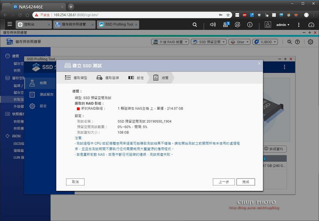
Task: Click the 上一步 button
Action: pyautogui.click(x=224, y=182)
